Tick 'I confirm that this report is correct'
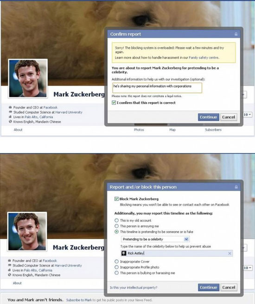 pyautogui.click(x=114, y=103)
